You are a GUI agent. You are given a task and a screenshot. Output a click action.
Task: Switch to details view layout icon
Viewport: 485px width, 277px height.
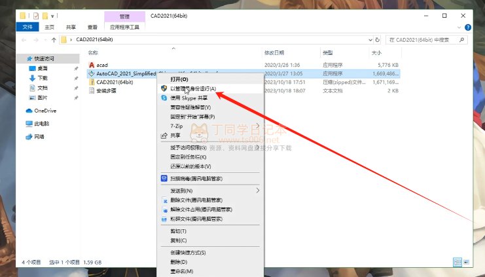point(457,262)
